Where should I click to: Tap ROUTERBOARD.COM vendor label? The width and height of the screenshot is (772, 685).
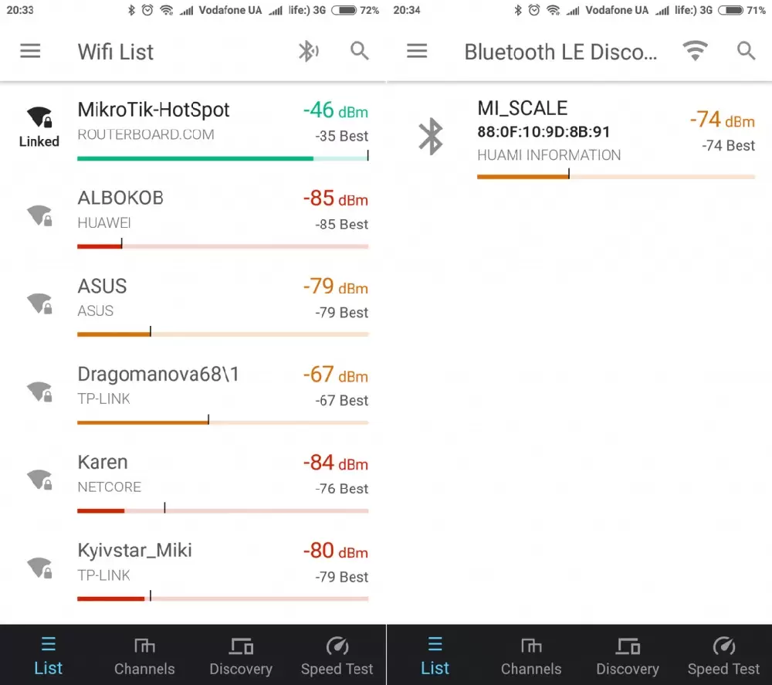point(146,134)
